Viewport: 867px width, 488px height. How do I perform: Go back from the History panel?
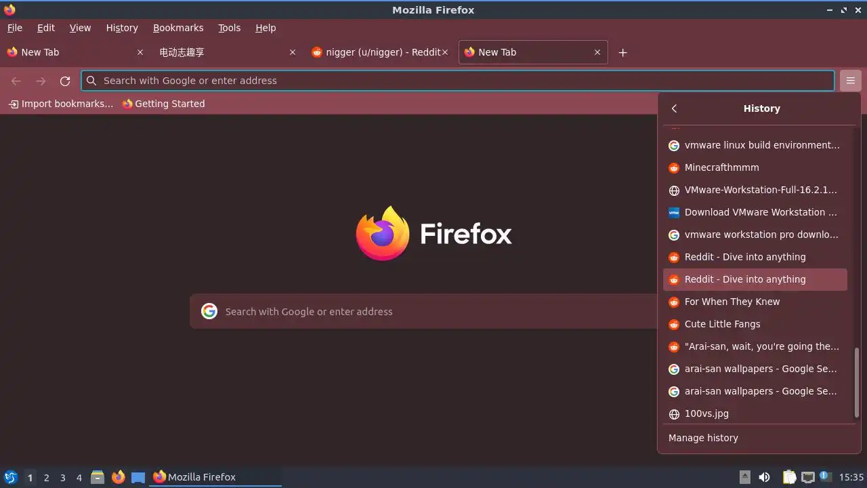(x=674, y=108)
